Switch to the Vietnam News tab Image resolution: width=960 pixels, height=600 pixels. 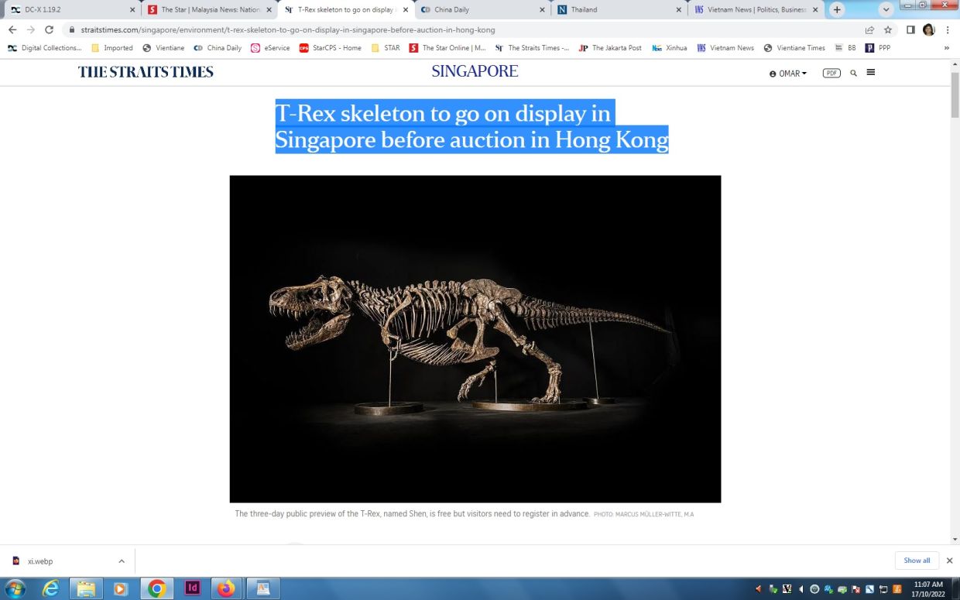[756, 10]
